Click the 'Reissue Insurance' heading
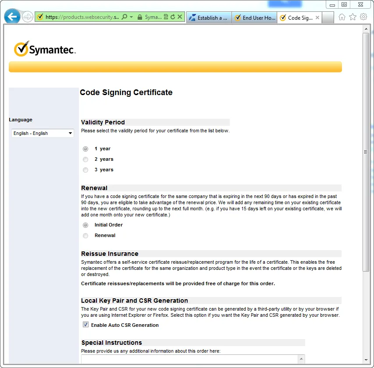The width and height of the screenshot is (374, 368). [110, 254]
